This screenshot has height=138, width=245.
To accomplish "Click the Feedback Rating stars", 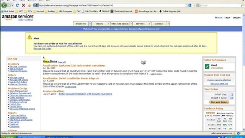I will click(210, 113).
